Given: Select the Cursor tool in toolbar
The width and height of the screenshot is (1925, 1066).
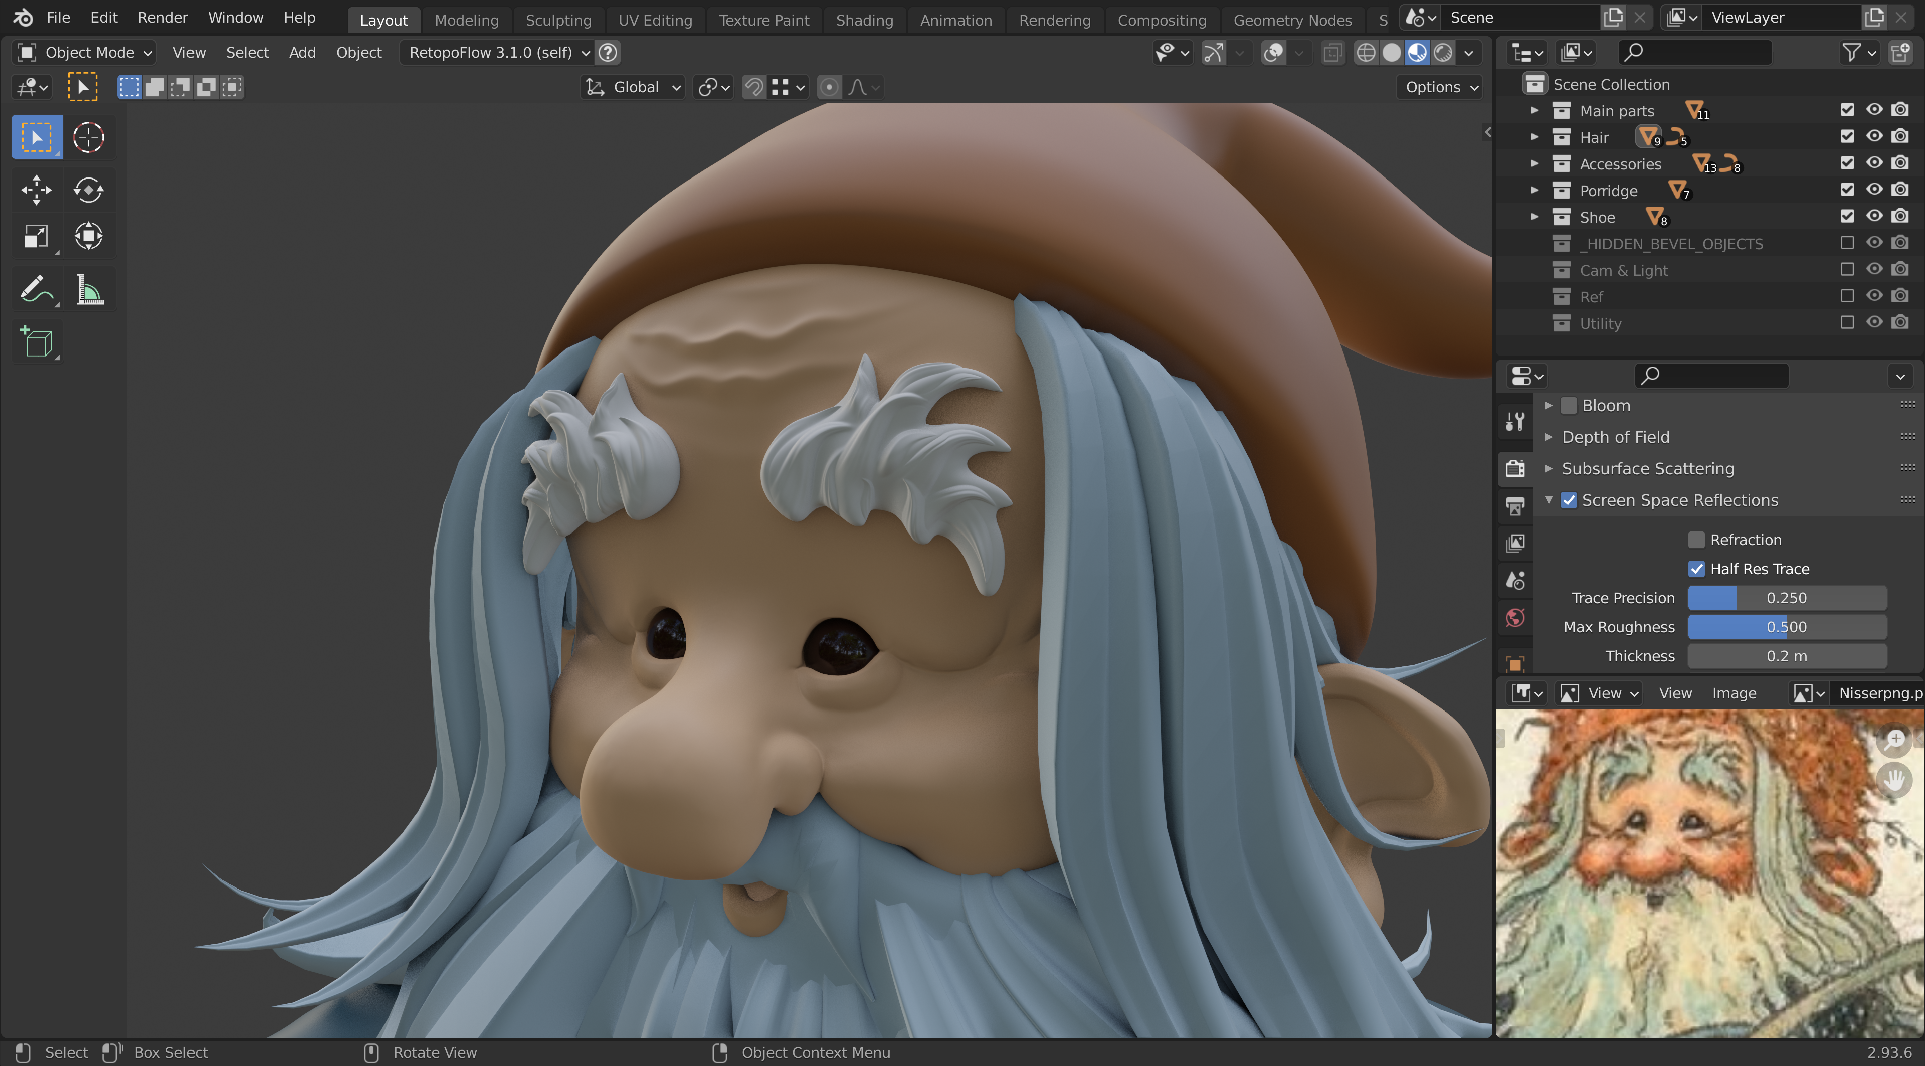Looking at the screenshot, I should click(x=88, y=137).
